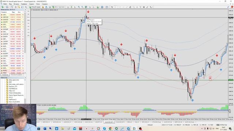Switch timeframe to H1
Viewport: 234px width, 131px height.
pos(29,23)
